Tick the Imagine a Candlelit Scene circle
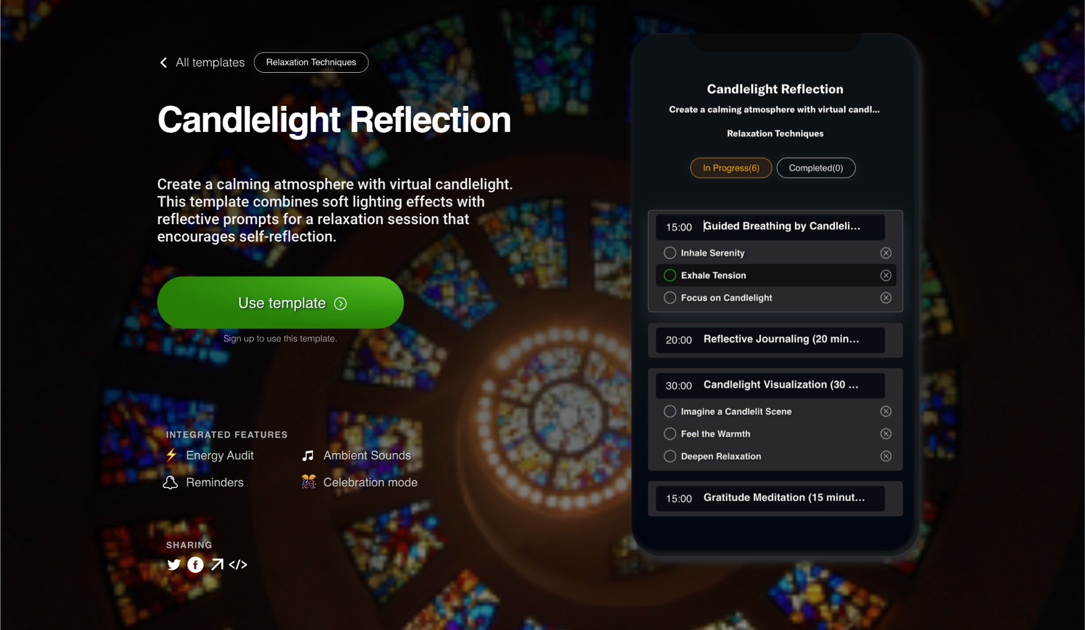Image resolution: width=1085 pixels, height=630 pixels. [670, 412]
